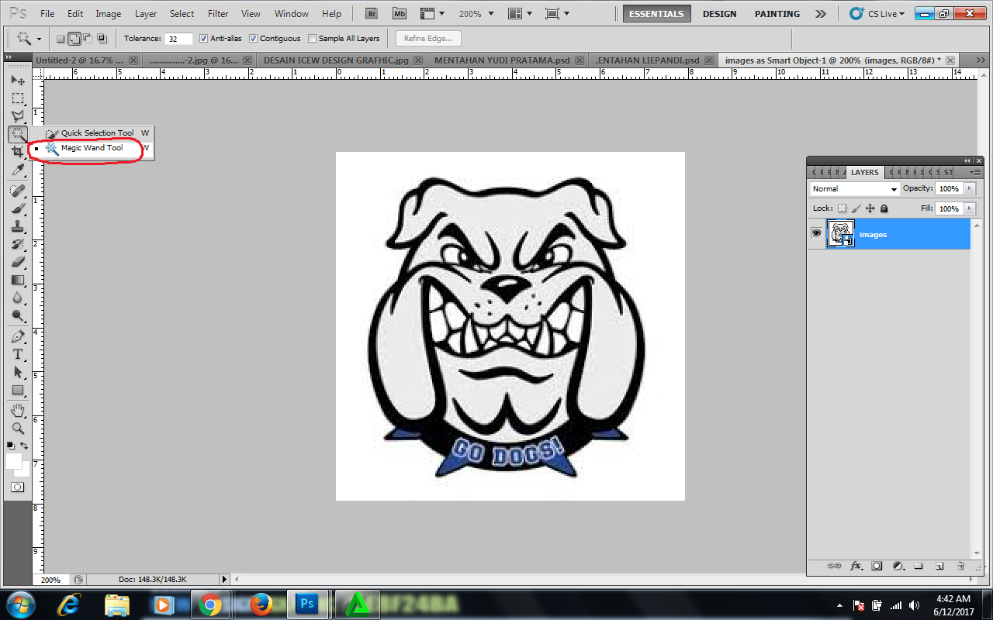Create a new group in the Layers panel
The height and width of the screenshot is (620, 993).
[x=918, y=566]
